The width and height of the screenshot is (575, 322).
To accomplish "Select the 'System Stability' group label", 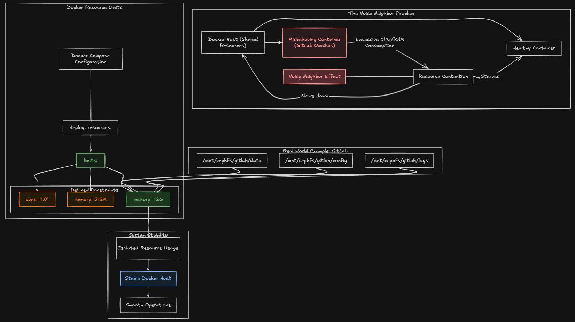I will (x=148, y=235).
